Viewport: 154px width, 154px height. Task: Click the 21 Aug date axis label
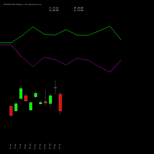point(35,146)
